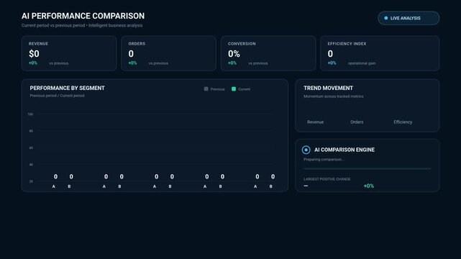Click the ORDERS card label
Image resolution: width=461 pixels, height=259 pixels.
137,44
